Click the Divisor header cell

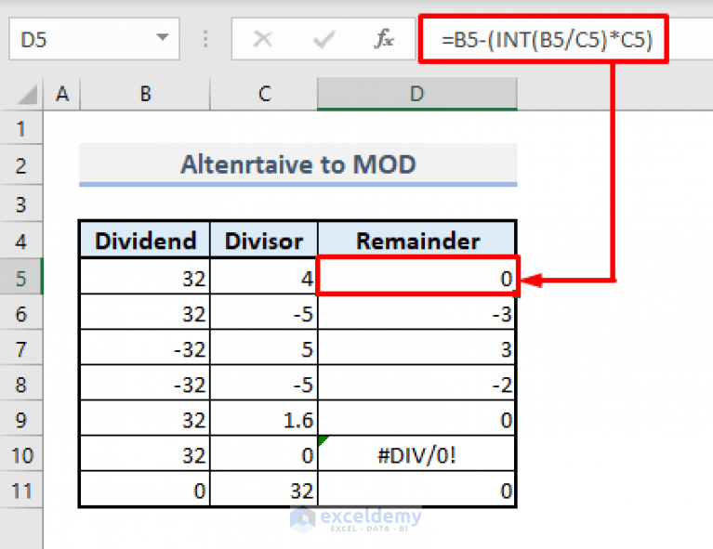pyautogui.click(x=264, y=241)
